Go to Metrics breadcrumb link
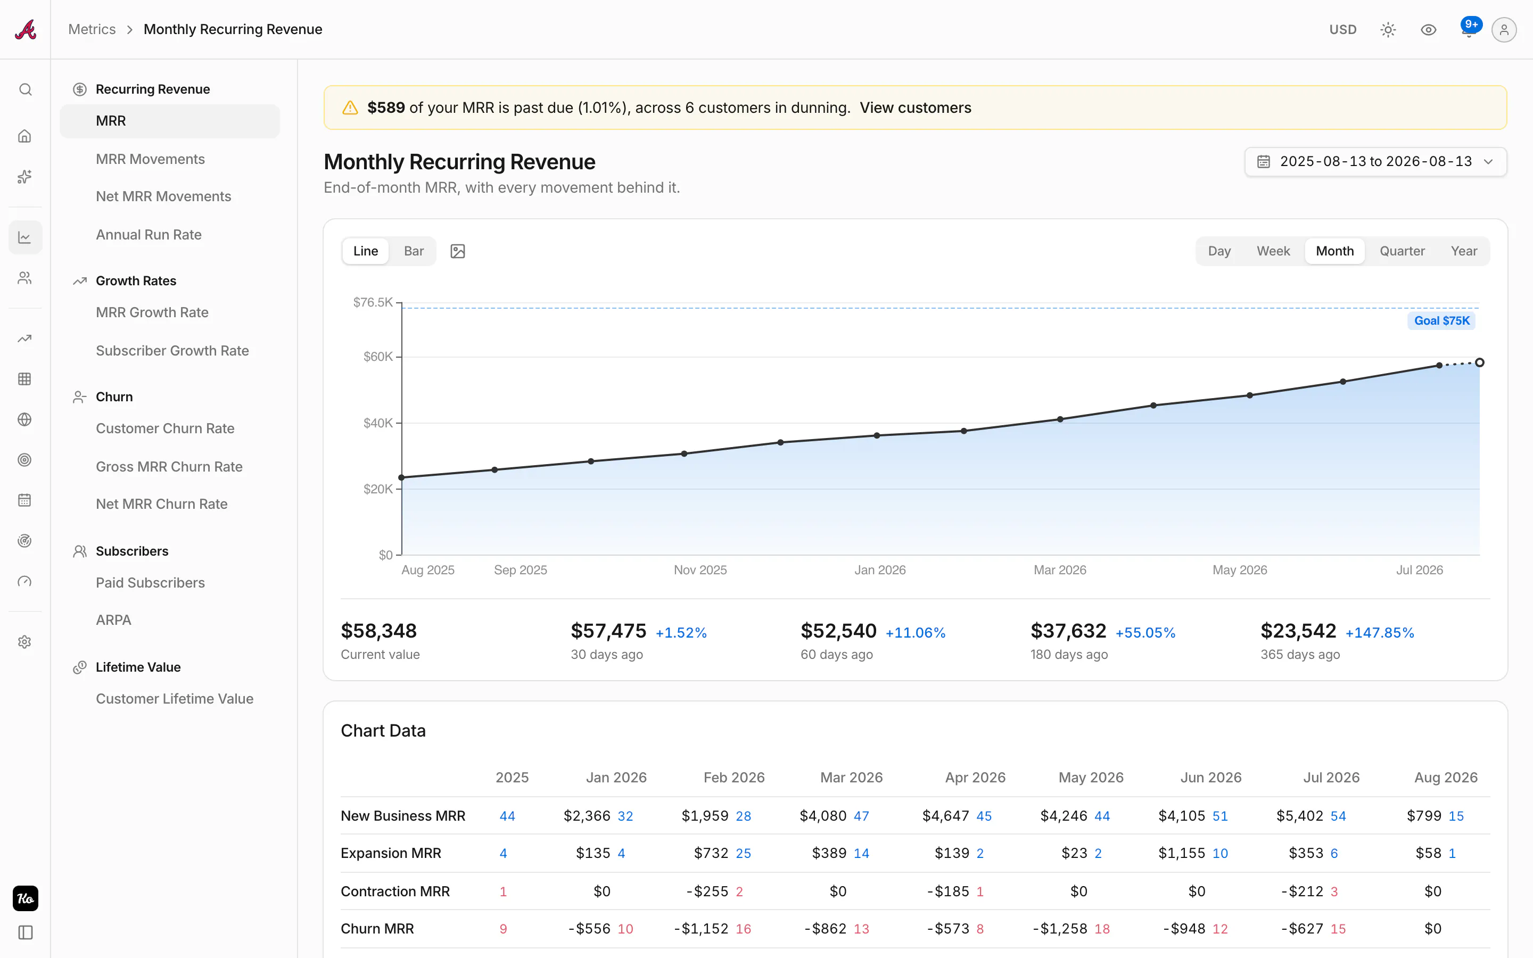 [92, 29]
